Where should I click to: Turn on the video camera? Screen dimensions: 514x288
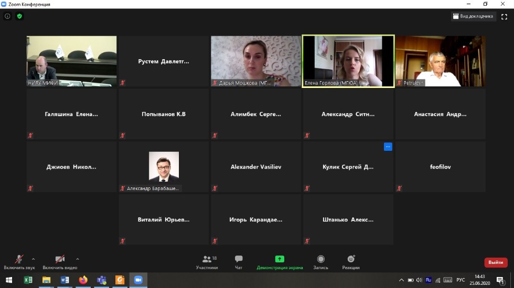pyautogui.click(x=60, y=260)
